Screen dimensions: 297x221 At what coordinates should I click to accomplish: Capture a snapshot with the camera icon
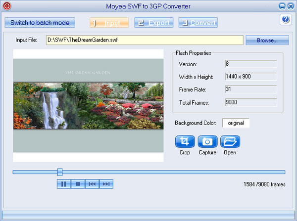[207, 141]
